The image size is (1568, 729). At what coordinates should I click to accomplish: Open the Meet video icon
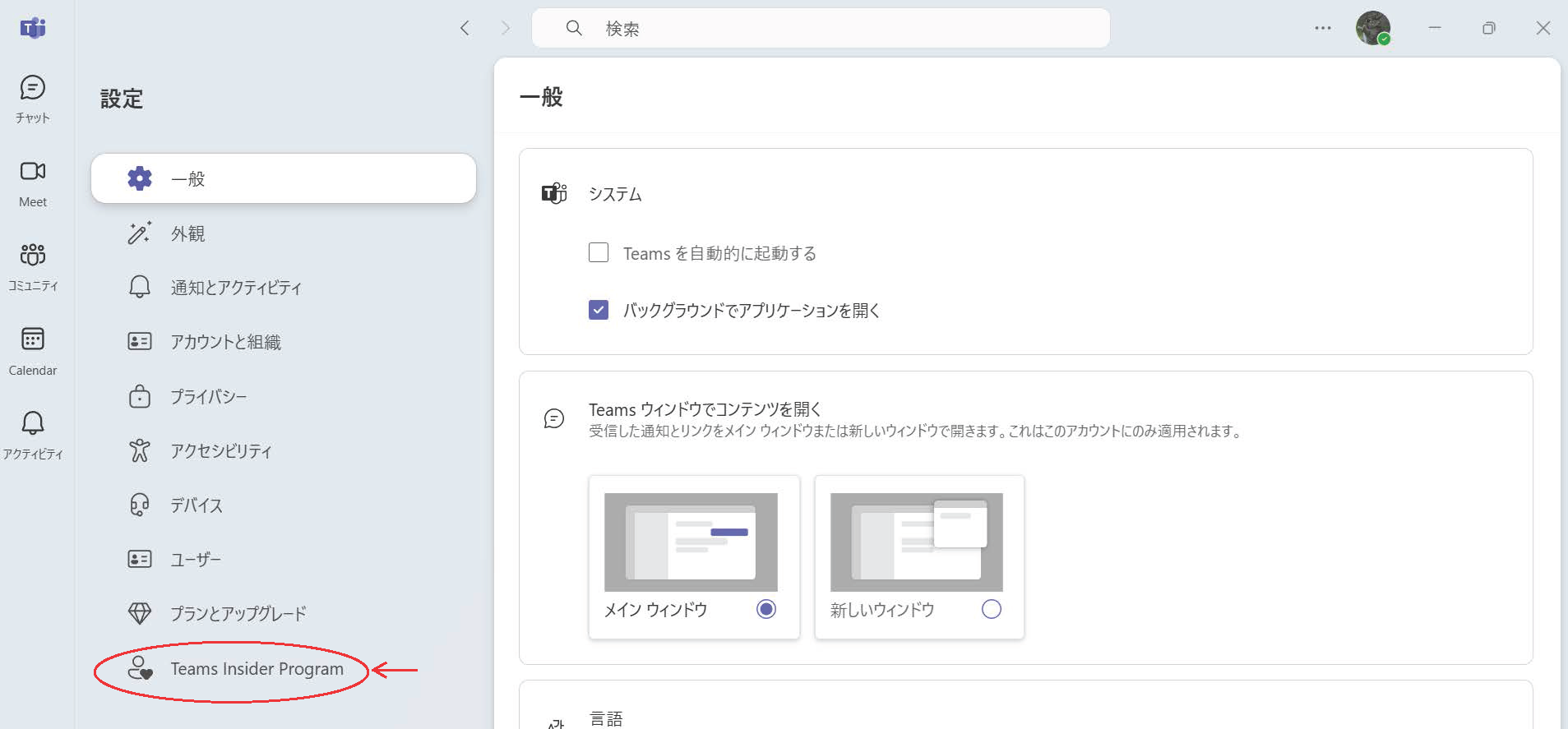[x=33, y=182]
